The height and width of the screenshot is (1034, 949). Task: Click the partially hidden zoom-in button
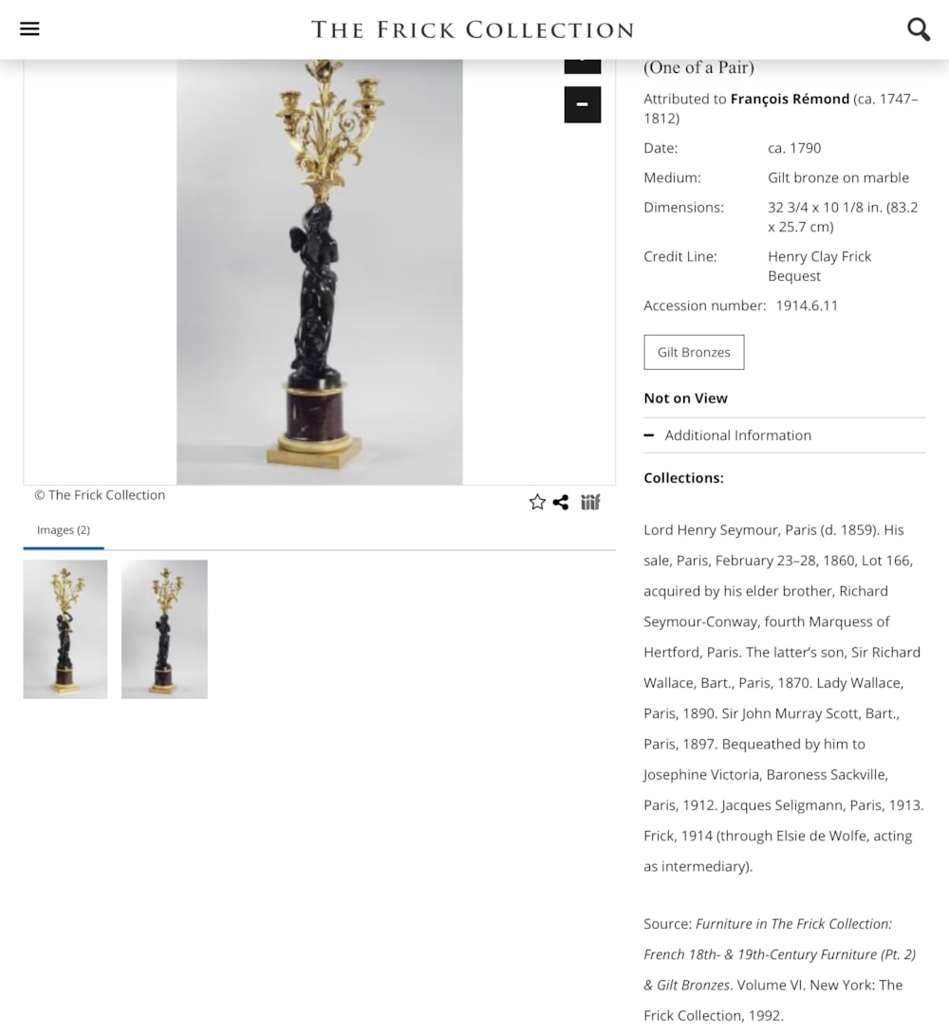coord(583,66)
